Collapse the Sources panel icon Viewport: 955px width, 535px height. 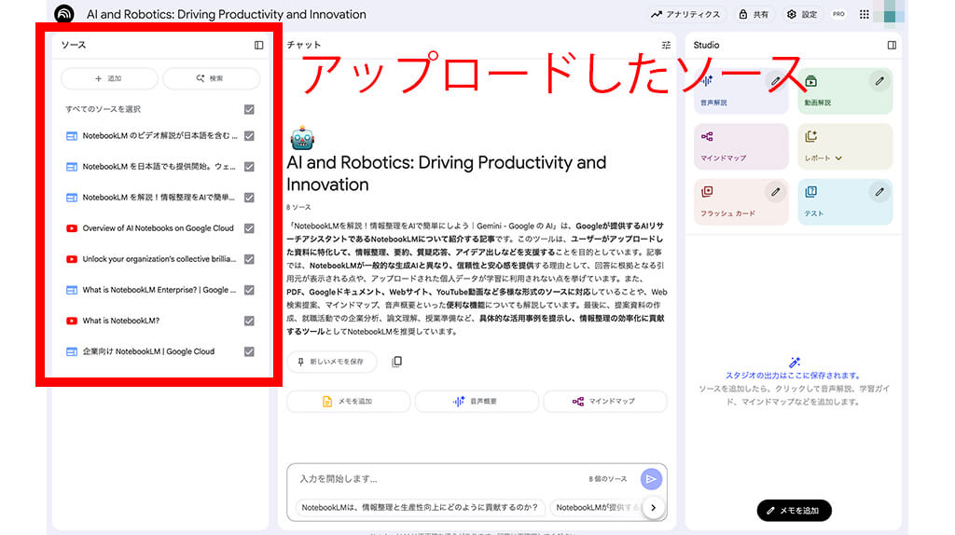(259, 45)
